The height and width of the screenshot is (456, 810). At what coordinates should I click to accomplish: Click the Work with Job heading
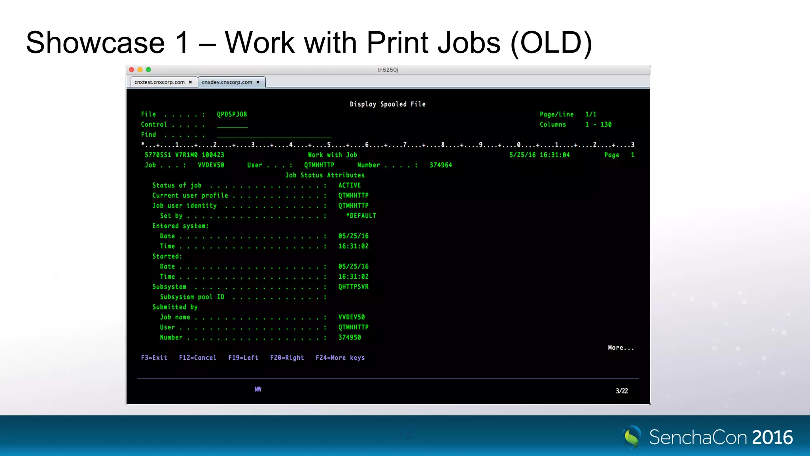(x=333, y=155)
